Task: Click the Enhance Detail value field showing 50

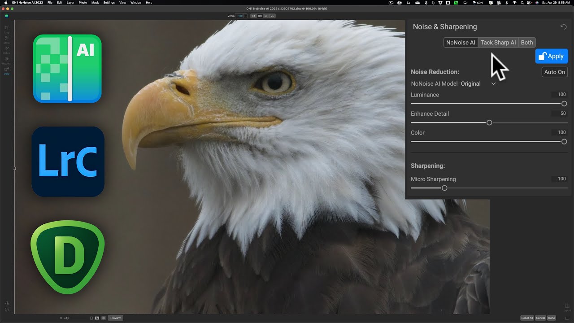Action: tap(560, 113)
